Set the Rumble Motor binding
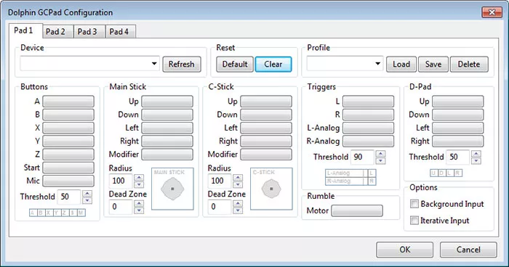 click(357, 210)
